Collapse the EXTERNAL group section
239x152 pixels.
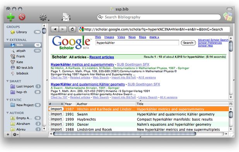[7, 40]
